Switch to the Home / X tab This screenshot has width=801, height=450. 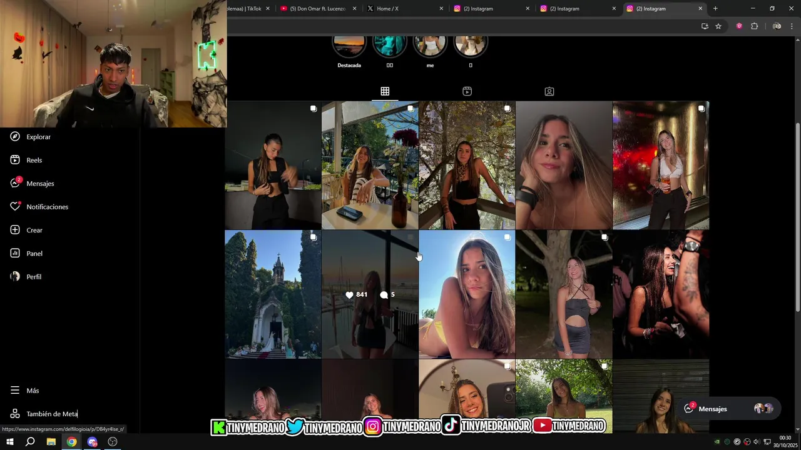tap(404, 9)
